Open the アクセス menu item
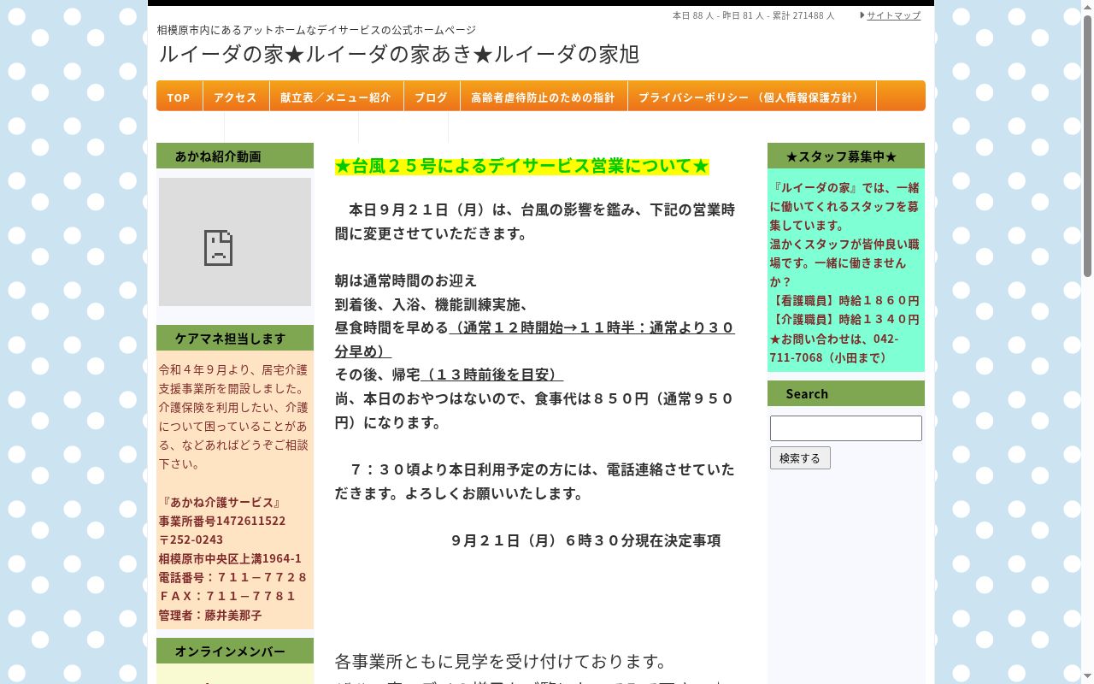Viewport: 1094px width, 684px height. (x=235, y=97)
